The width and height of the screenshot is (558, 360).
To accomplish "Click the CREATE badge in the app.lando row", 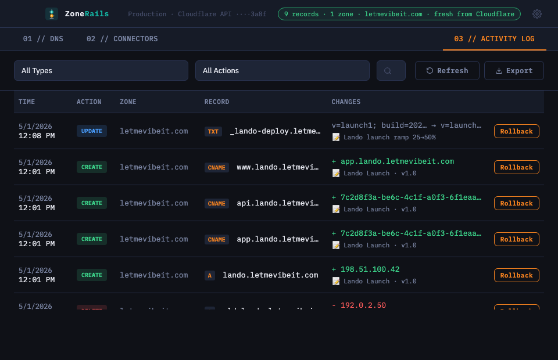I will click(91, 239).
